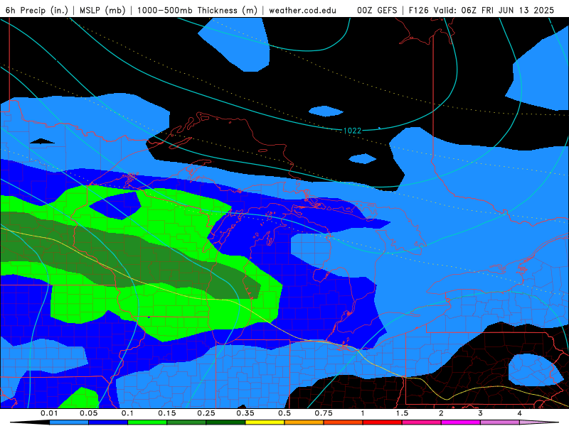Select the medium green 0.15–0.25 legend swatch
Screen dimensions: 569x426
pos(186,422)
